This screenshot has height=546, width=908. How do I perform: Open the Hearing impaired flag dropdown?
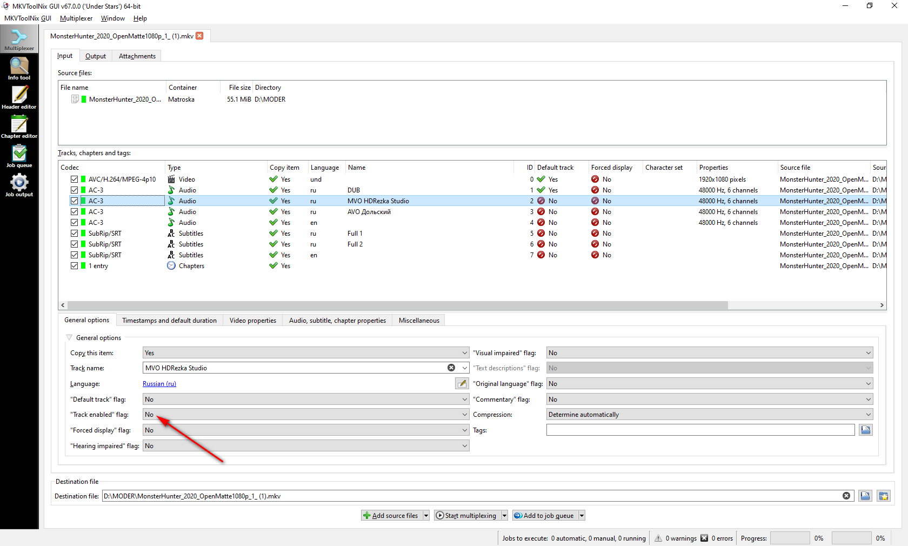click(306, 445)
